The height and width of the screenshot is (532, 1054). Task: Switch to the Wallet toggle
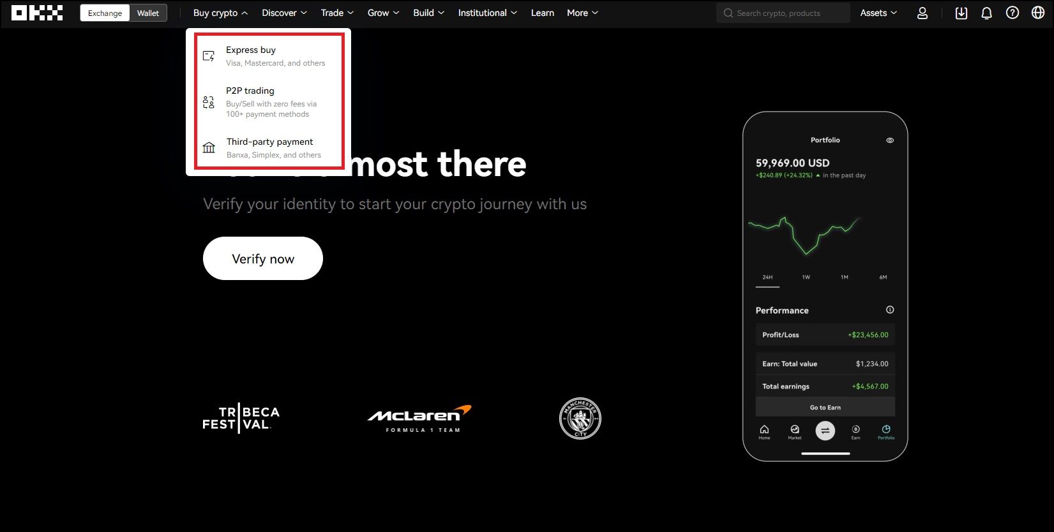pos(148,13)
